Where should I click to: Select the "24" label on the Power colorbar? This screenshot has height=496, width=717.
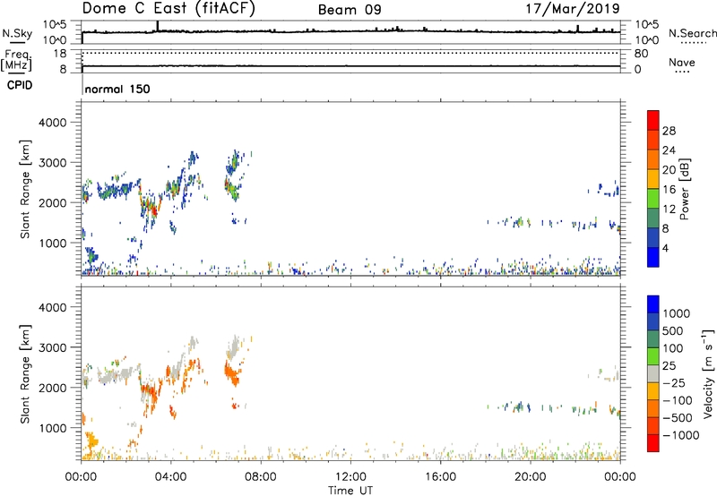[x=669, y=150]
